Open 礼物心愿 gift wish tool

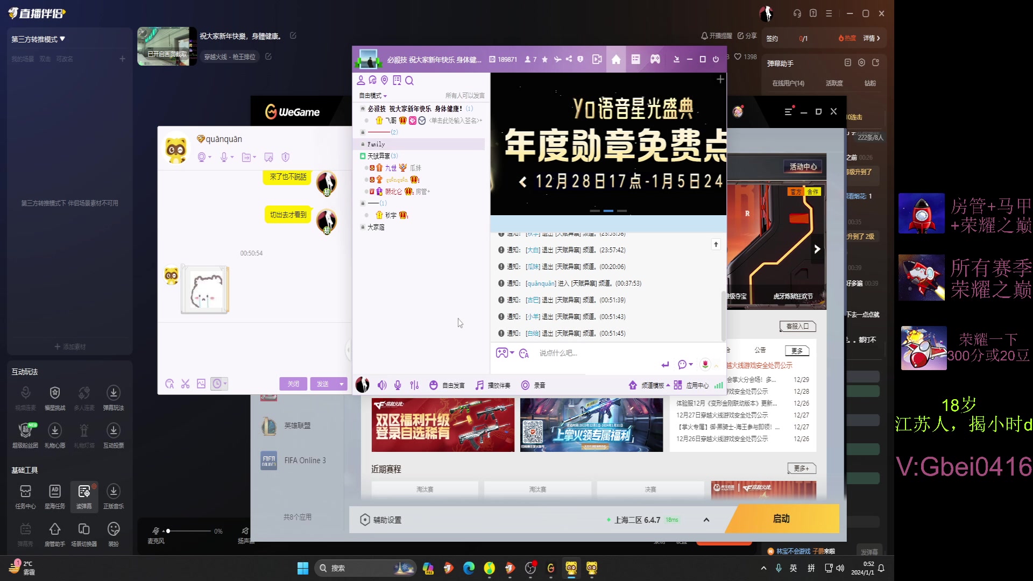(55, 436)
